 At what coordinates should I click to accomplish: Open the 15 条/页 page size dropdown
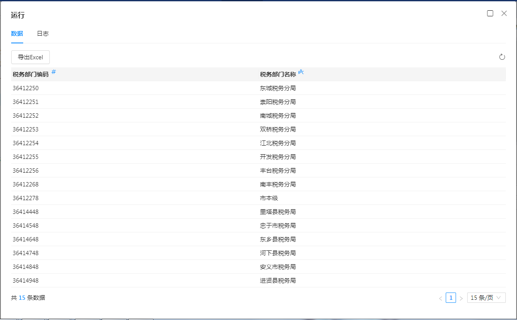click(x=486, y=298)
